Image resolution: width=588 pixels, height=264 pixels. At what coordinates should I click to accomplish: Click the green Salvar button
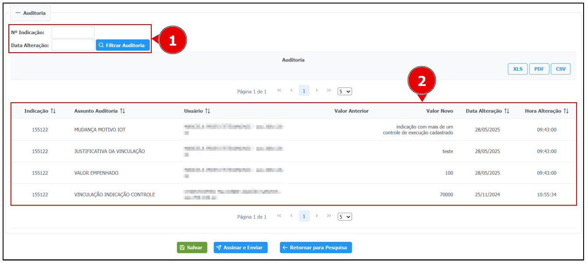point(192,248)
